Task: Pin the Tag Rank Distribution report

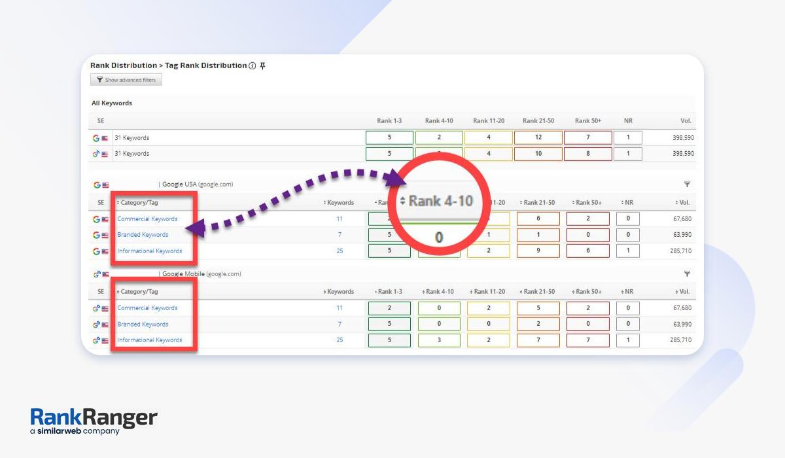Action: click(262, 65)
